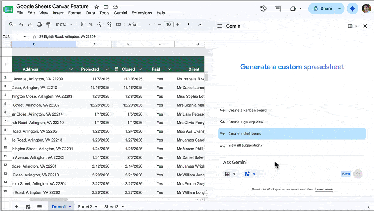Open toolbar more options three dots
Image resolution: width=374 pixels, height=211 pixels.
(x=188, y=24)
